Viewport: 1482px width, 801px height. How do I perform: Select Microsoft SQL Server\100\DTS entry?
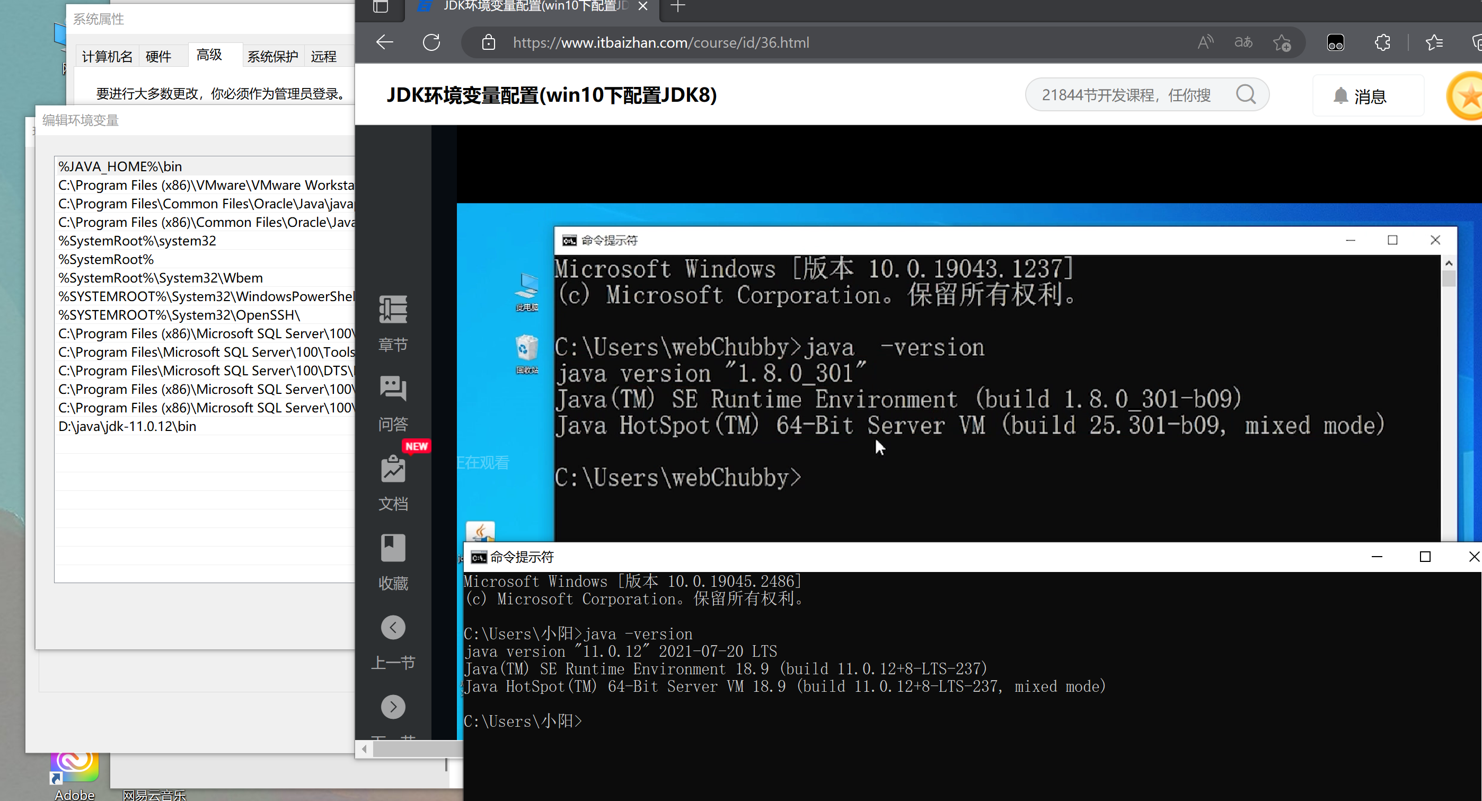point(205,370)
